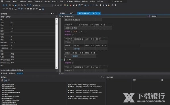Click the Open folder icon
This screenshot has width=170, height=105.
[x=13, y=5]
